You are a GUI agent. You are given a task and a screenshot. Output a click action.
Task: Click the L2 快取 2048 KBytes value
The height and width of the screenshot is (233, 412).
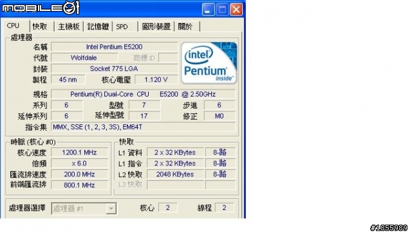tap(175, 174)
